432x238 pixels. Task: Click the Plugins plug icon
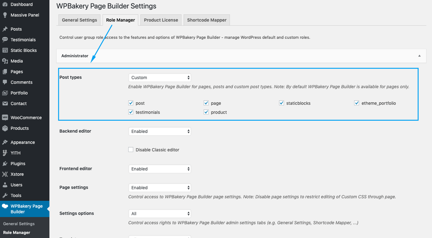point(5,164)
